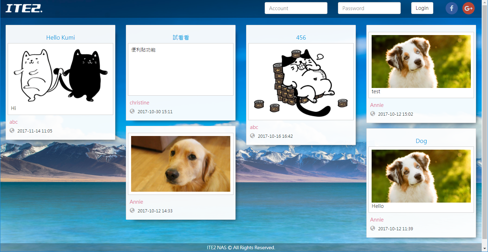Click the timestamp 2017-11-14 11:05
The width and height of the screenshot is (488, 252).
[x=35, y=131]
